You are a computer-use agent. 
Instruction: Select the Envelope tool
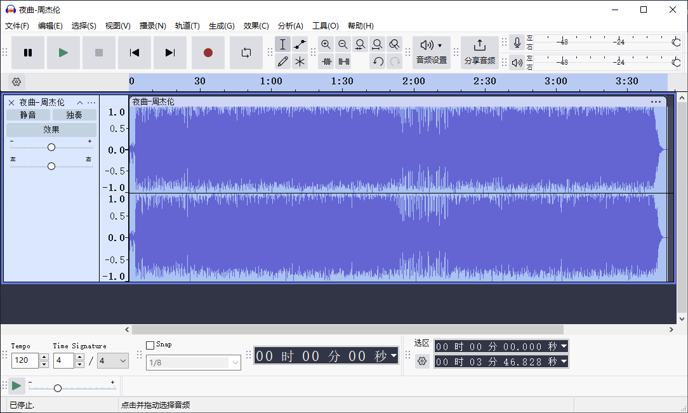[300, 44]
